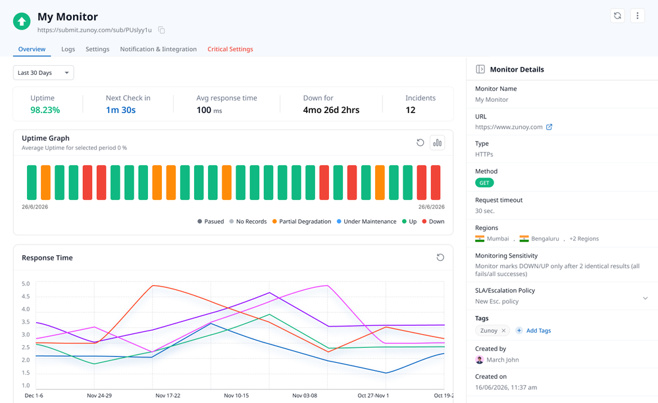The image size is (658, 403).
Task: Click the 30 sec. request timeout value
Action: pos(485,211)
